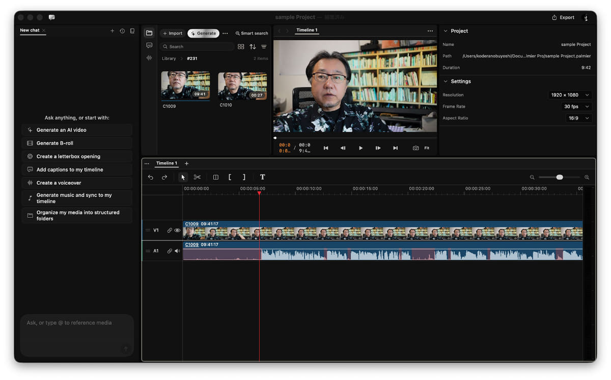Switch to the New chat tab
The width and height of the screenshot is (611, 380).
(x=30, y=31)
